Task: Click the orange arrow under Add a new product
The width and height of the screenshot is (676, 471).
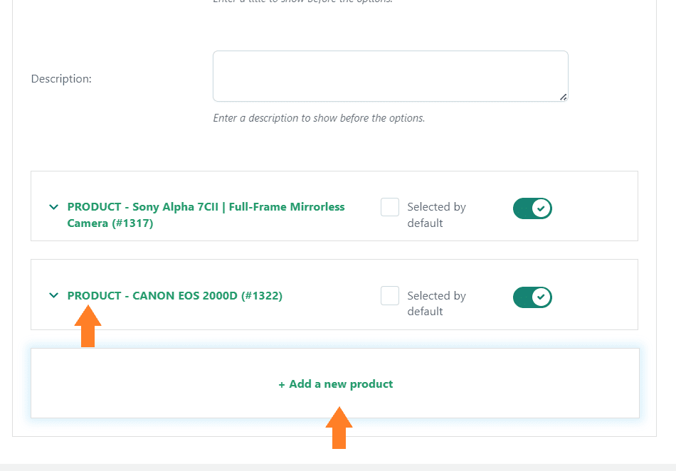Action: tap(339, 428)
